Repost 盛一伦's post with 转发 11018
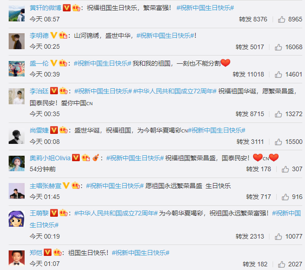 pos(248,75)
